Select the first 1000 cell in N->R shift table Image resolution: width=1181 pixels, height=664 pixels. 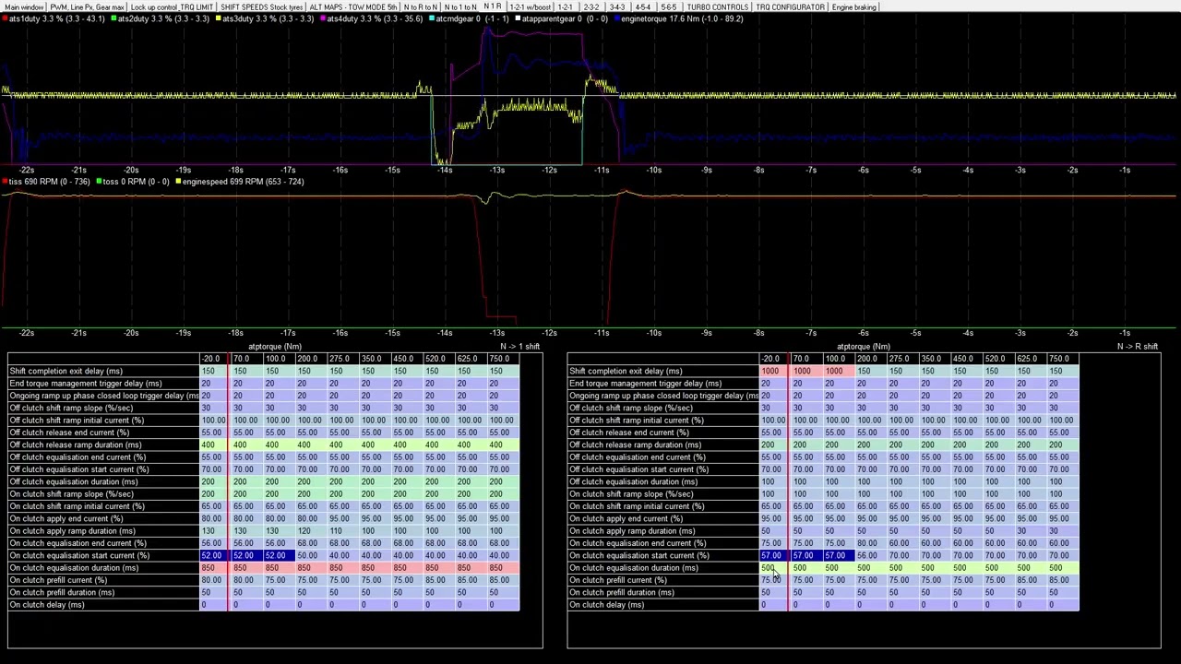click(x=769, y=371)
